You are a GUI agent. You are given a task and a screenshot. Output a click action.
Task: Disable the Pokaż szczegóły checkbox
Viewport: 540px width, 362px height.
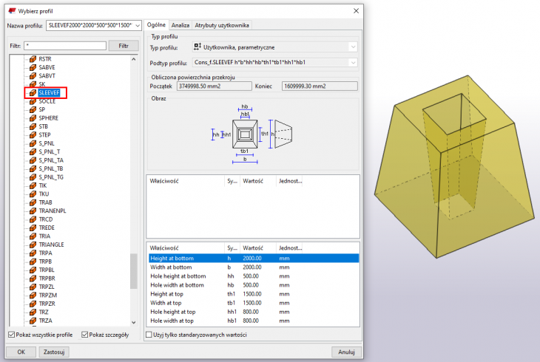coord(85,335)
